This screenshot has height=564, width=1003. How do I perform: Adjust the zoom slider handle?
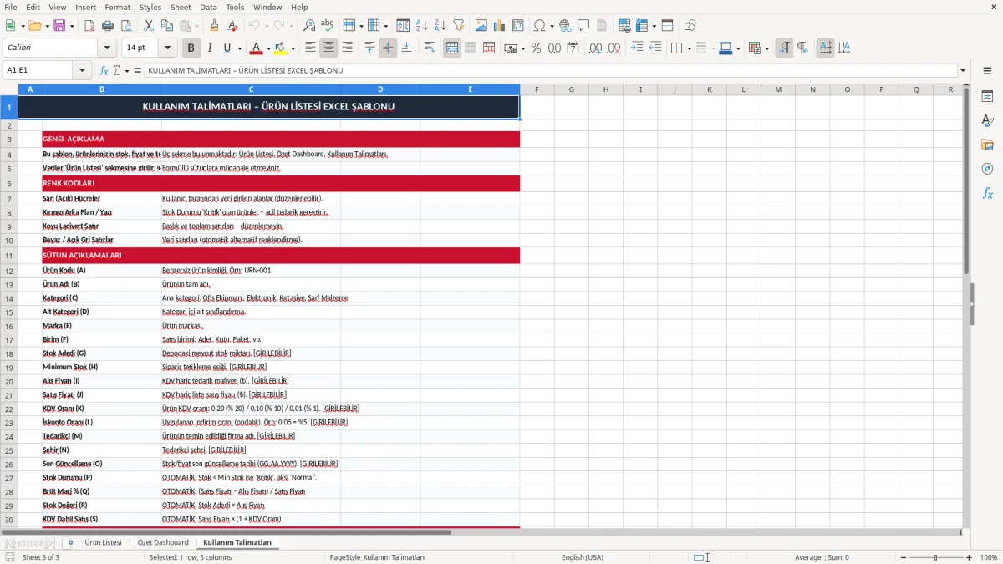coord(935,557)
